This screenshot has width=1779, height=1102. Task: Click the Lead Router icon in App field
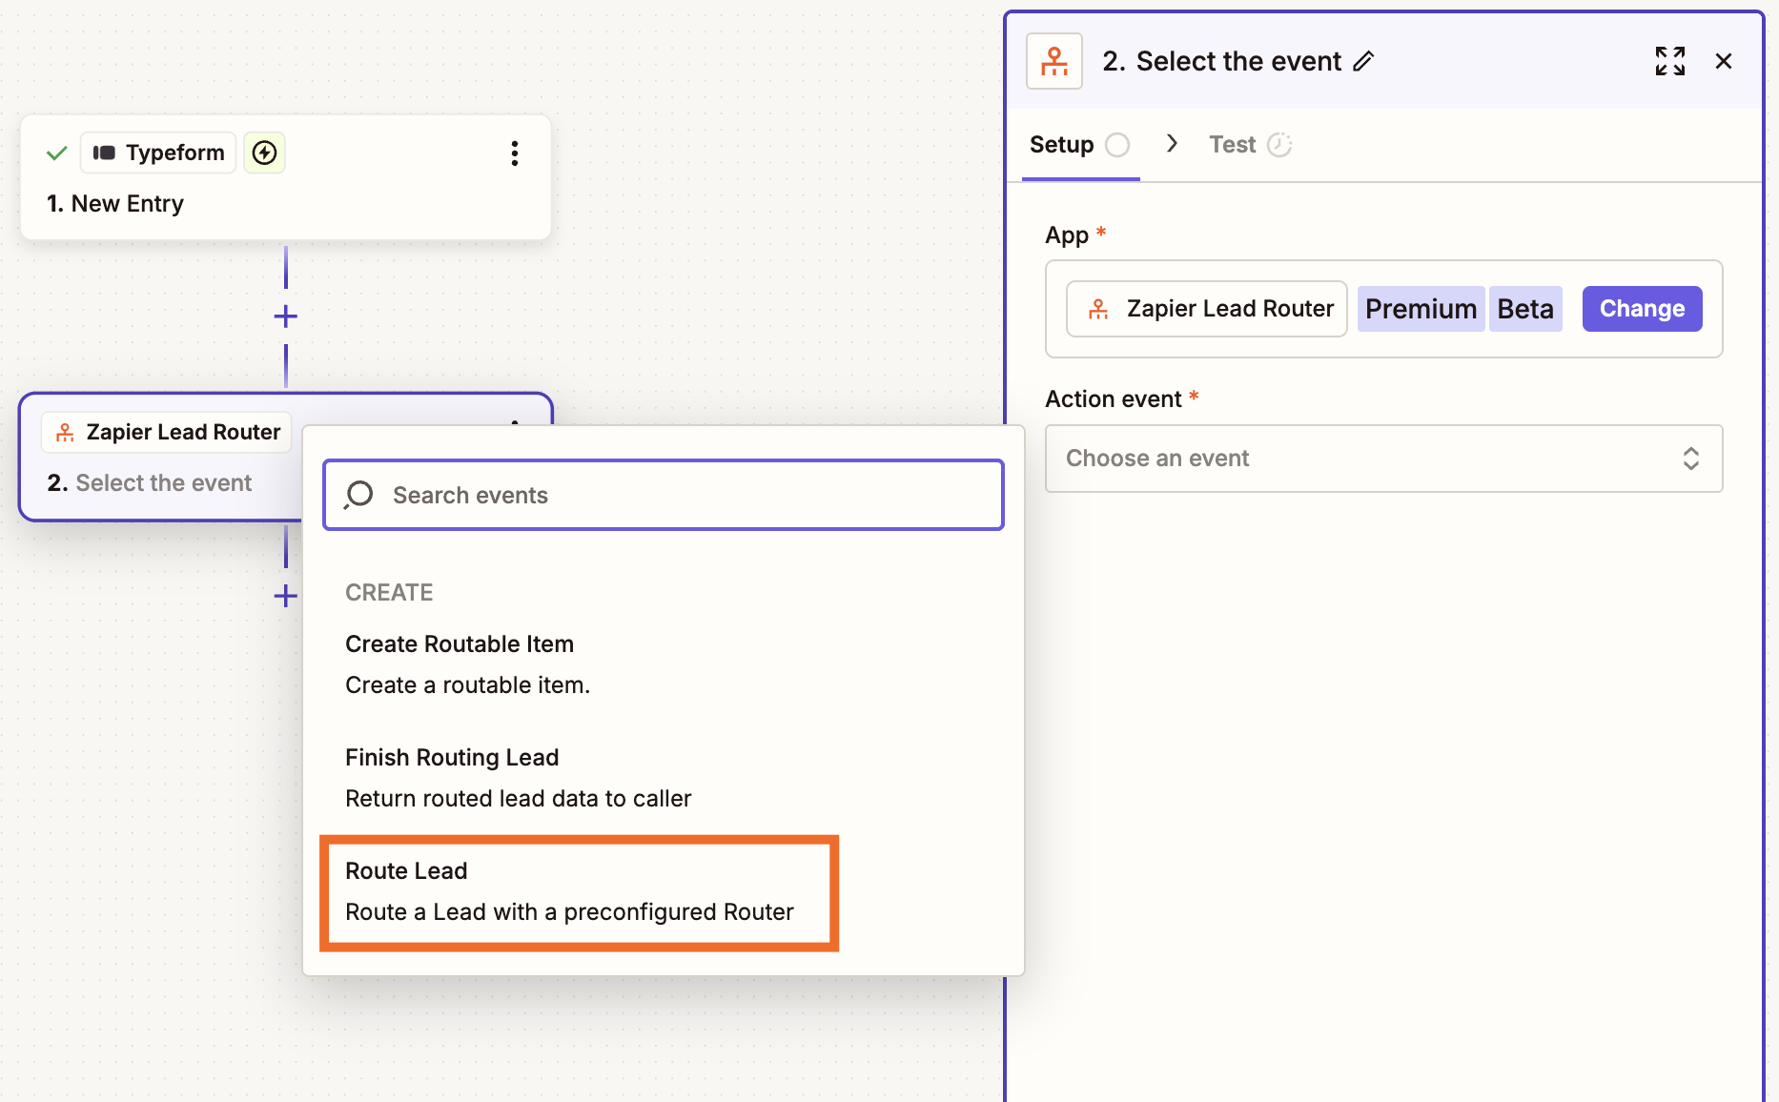pos(1098,309)
